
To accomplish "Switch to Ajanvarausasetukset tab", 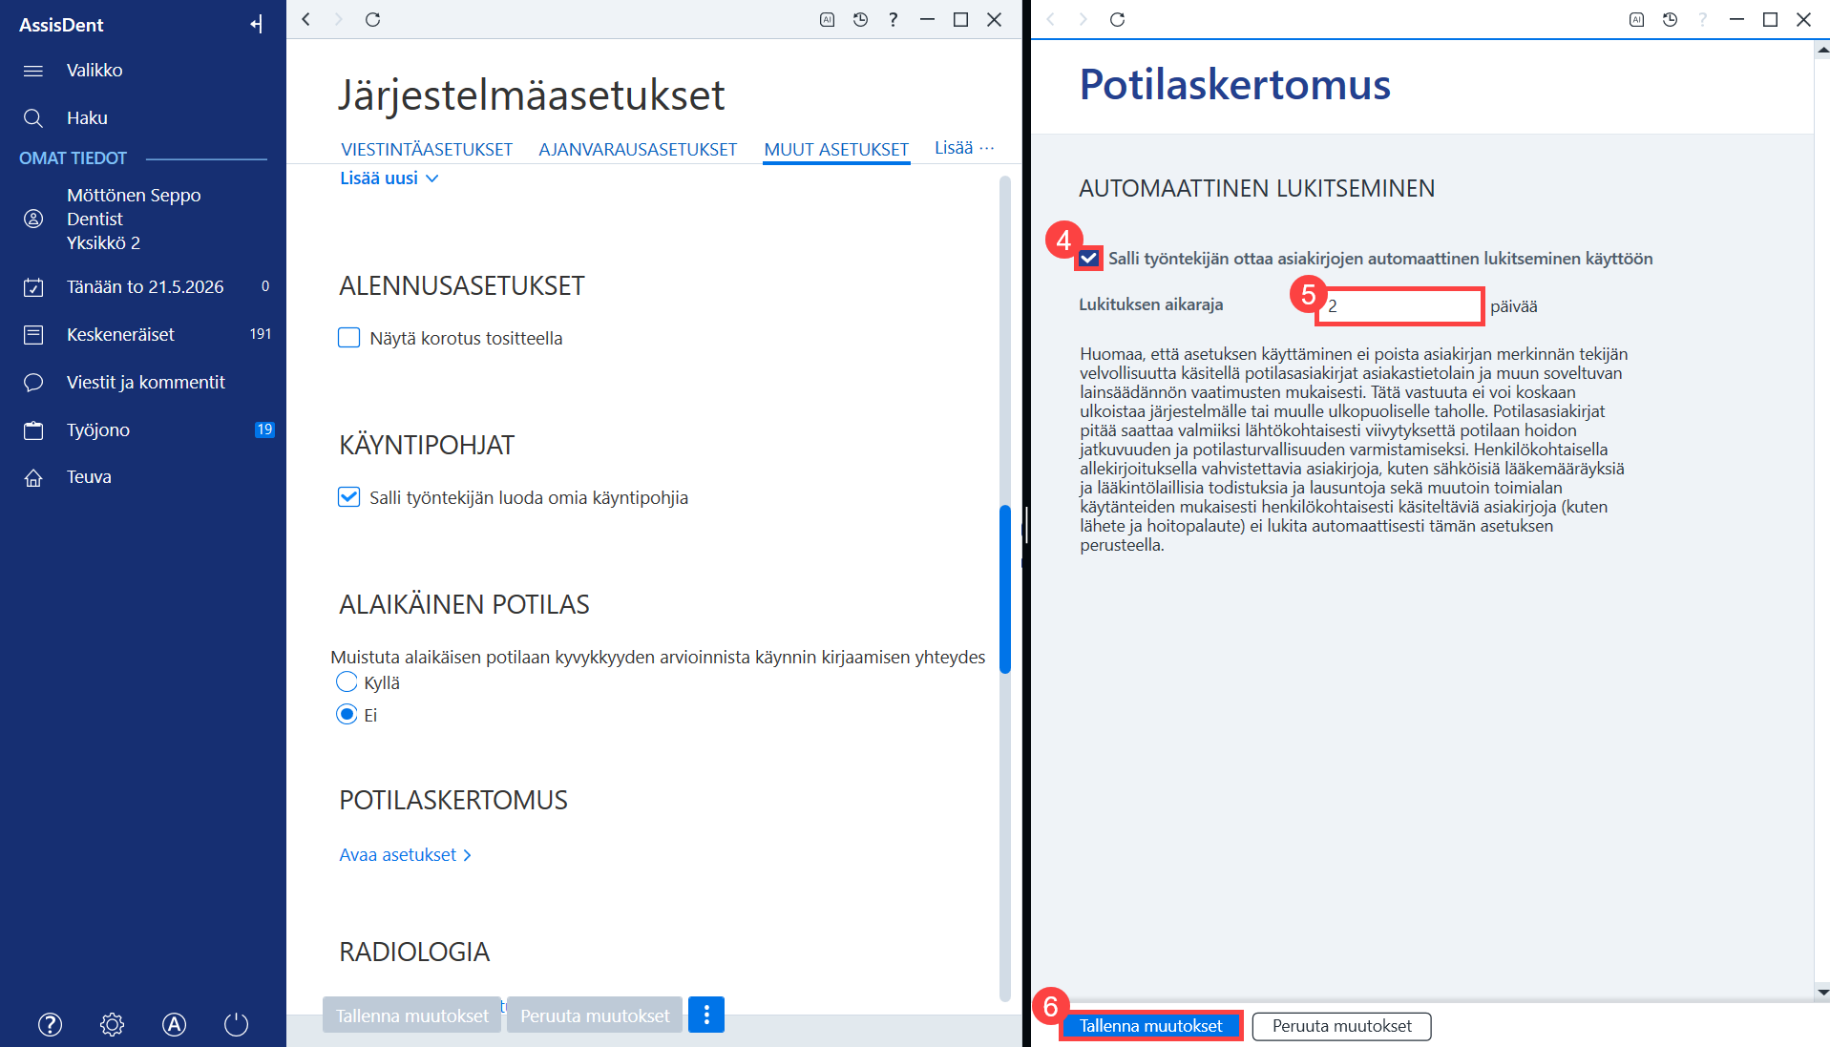I will pyautogui.click(x=638, y=150).
